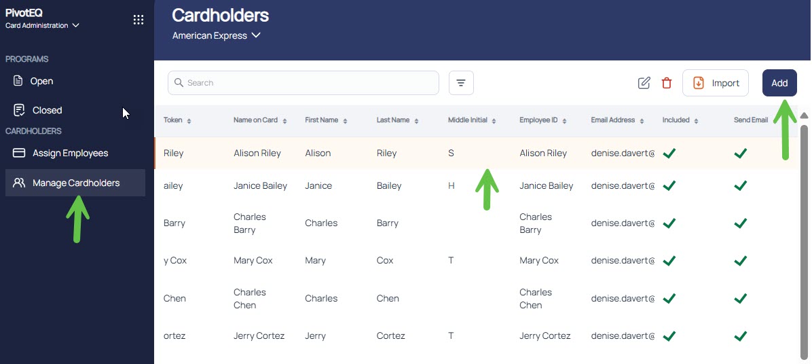Click the Assign Employees card icon
The image size is (812, 364).
pyautogui.click(x=19, y=153)
